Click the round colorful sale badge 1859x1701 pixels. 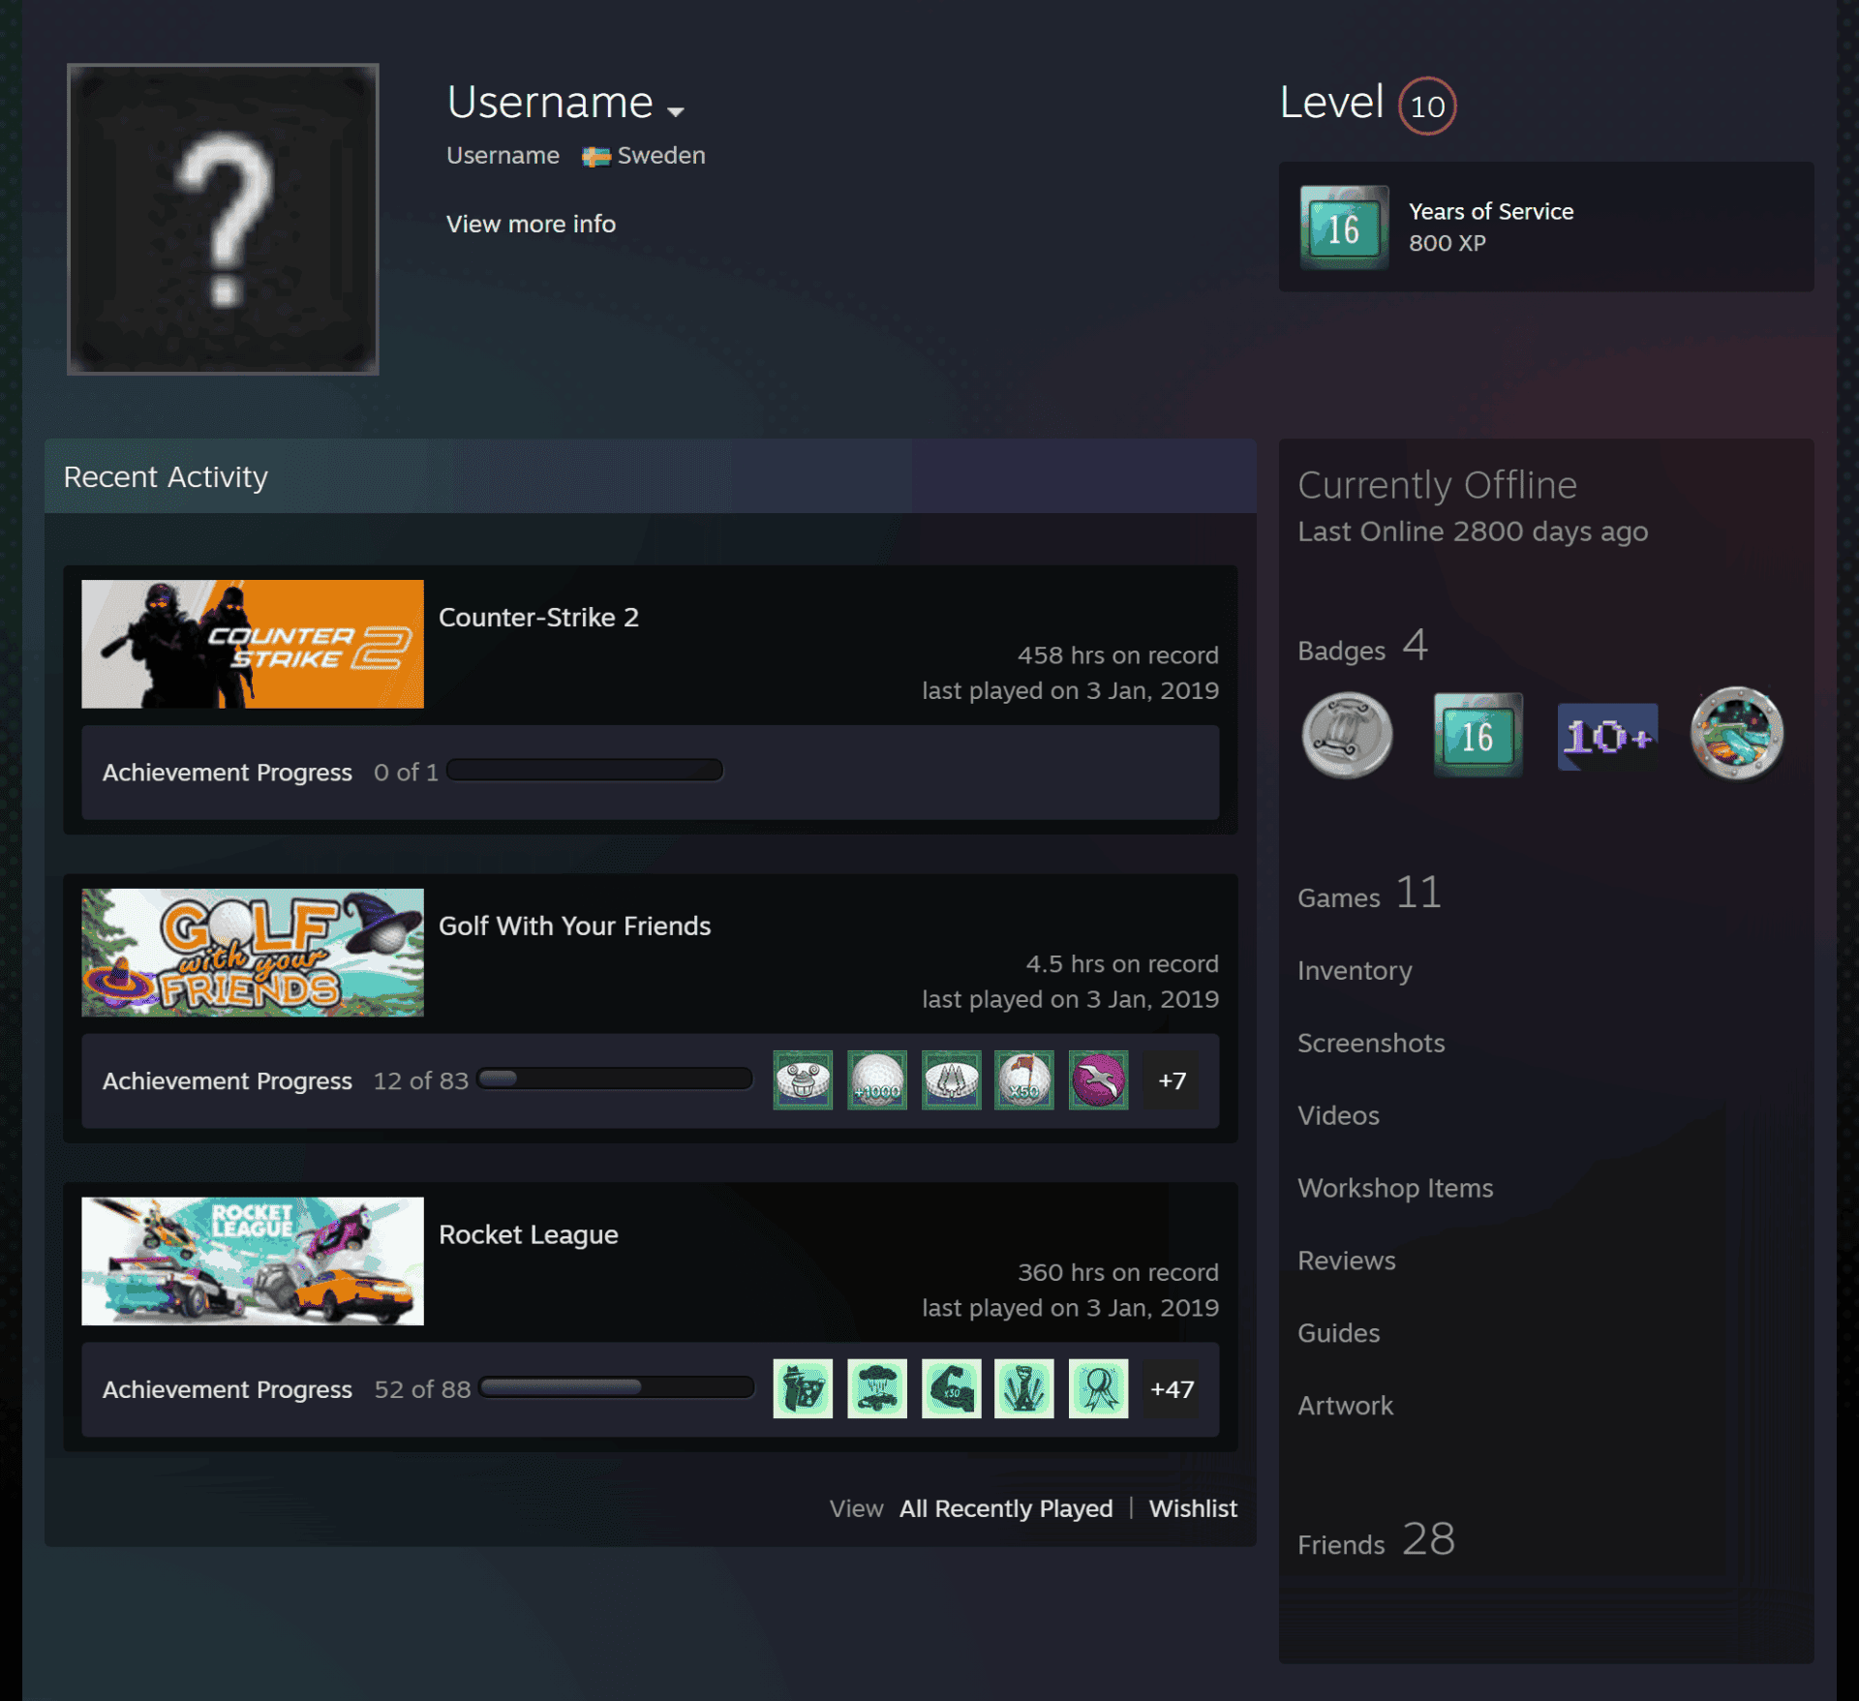coord(1737,733)
